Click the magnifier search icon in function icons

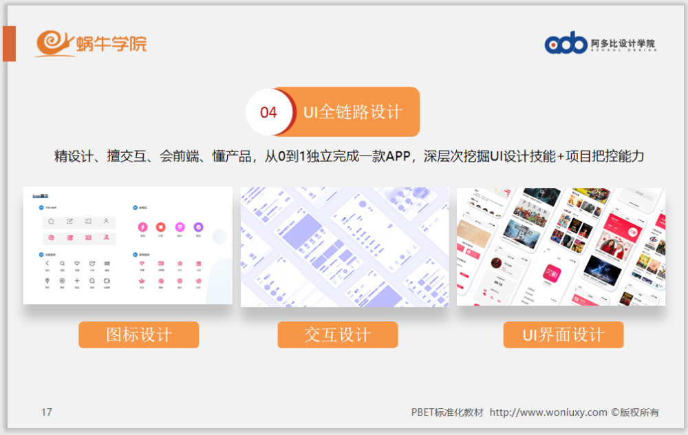tap(62, 263)
